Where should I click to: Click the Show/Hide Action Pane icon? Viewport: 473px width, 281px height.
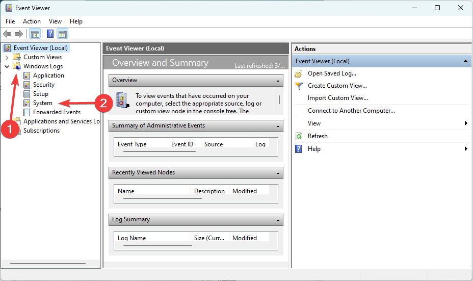pyautogui.click(x=63, y=34)
